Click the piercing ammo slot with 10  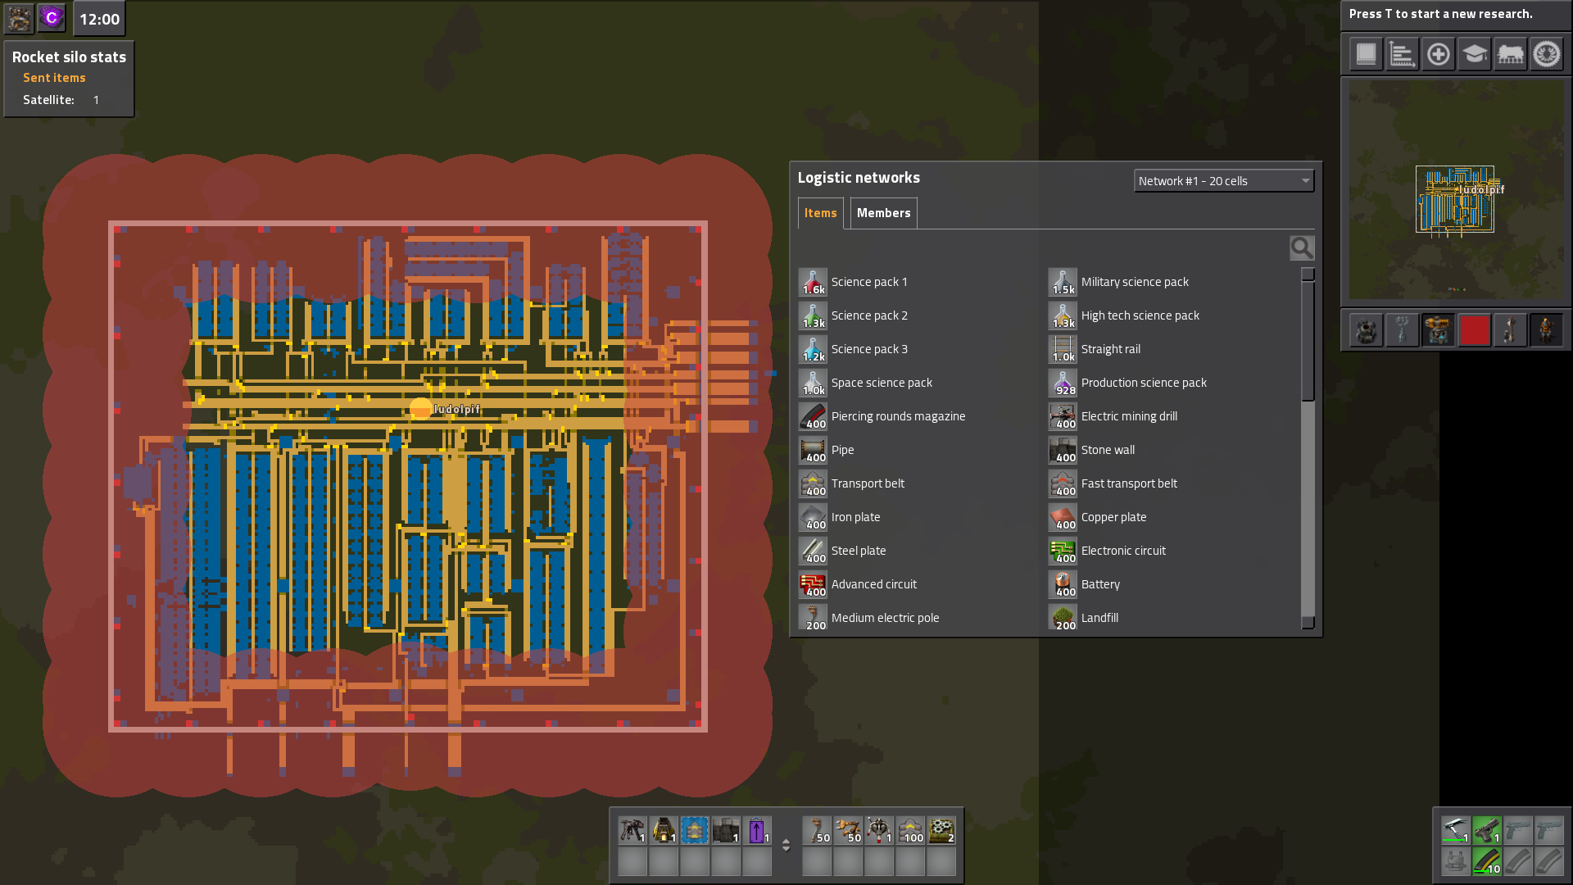click(1487, 861)
